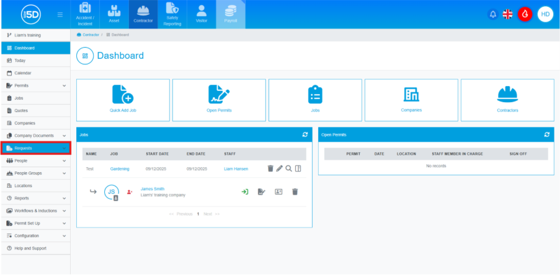
Task: Edit the Gardening job using pencil icon
Action: pos(279,168)
